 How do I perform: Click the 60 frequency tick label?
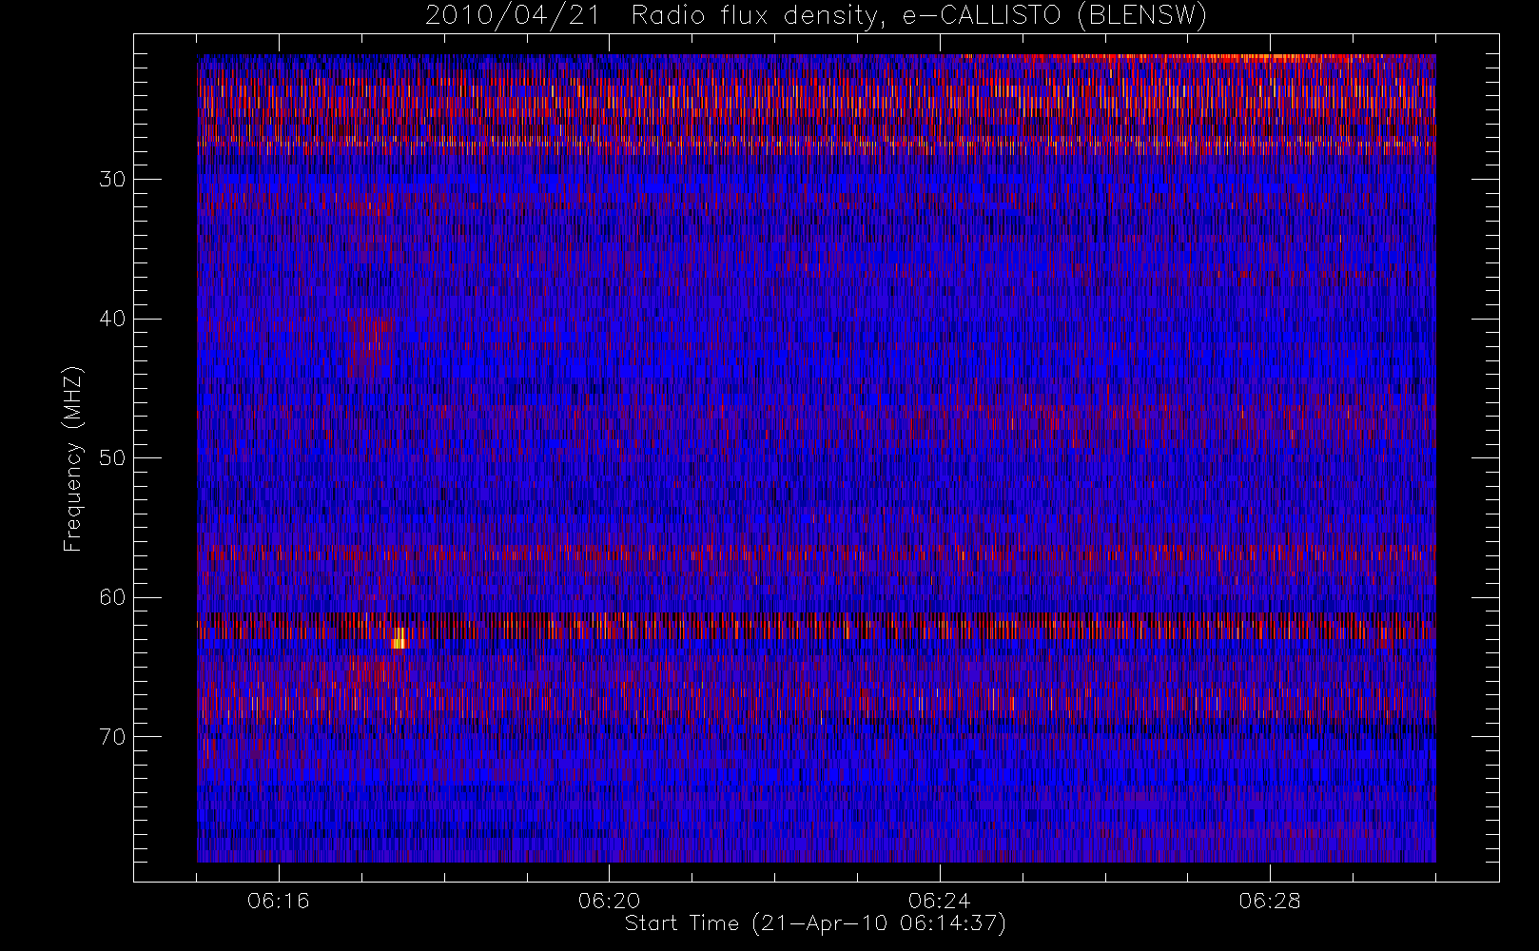click(x=112, y=597)
